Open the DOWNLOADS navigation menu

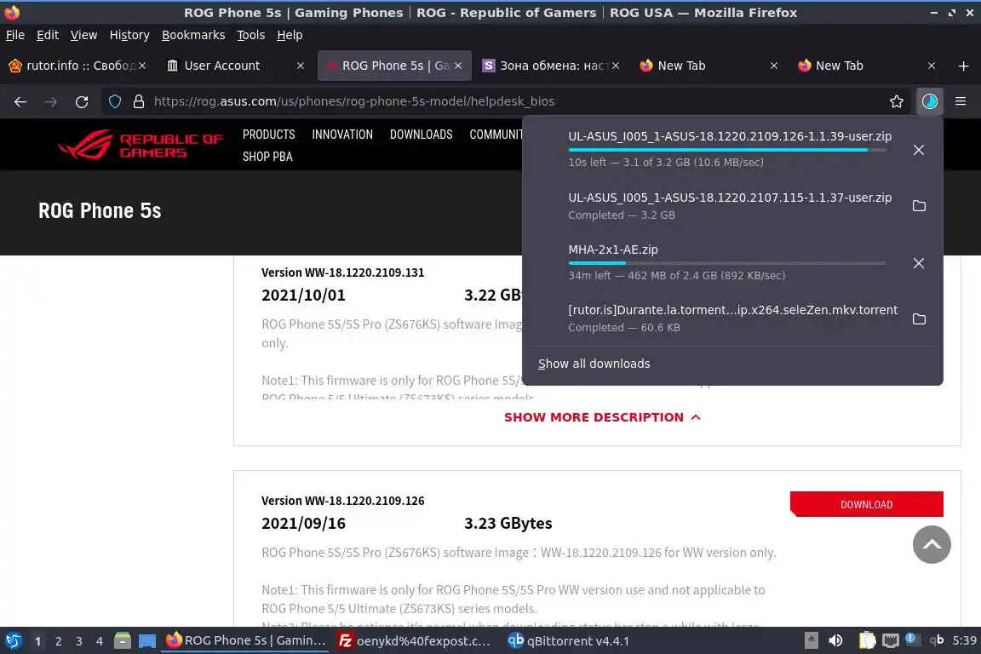point(421,135)
